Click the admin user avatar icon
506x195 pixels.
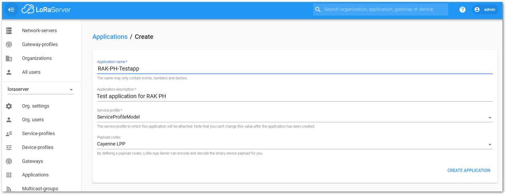coord(477,9)
